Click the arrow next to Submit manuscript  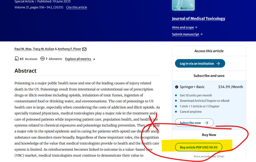pyautogui.click(x=201, y=34)
